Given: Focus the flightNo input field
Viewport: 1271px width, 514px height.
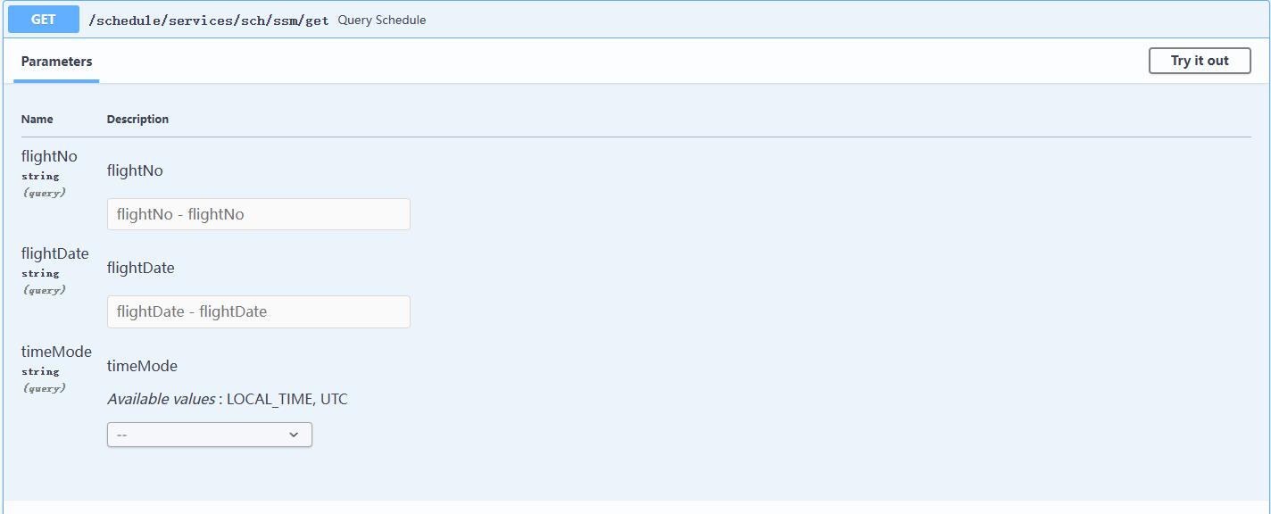Looking at the screenshot, I should point(258,214).
